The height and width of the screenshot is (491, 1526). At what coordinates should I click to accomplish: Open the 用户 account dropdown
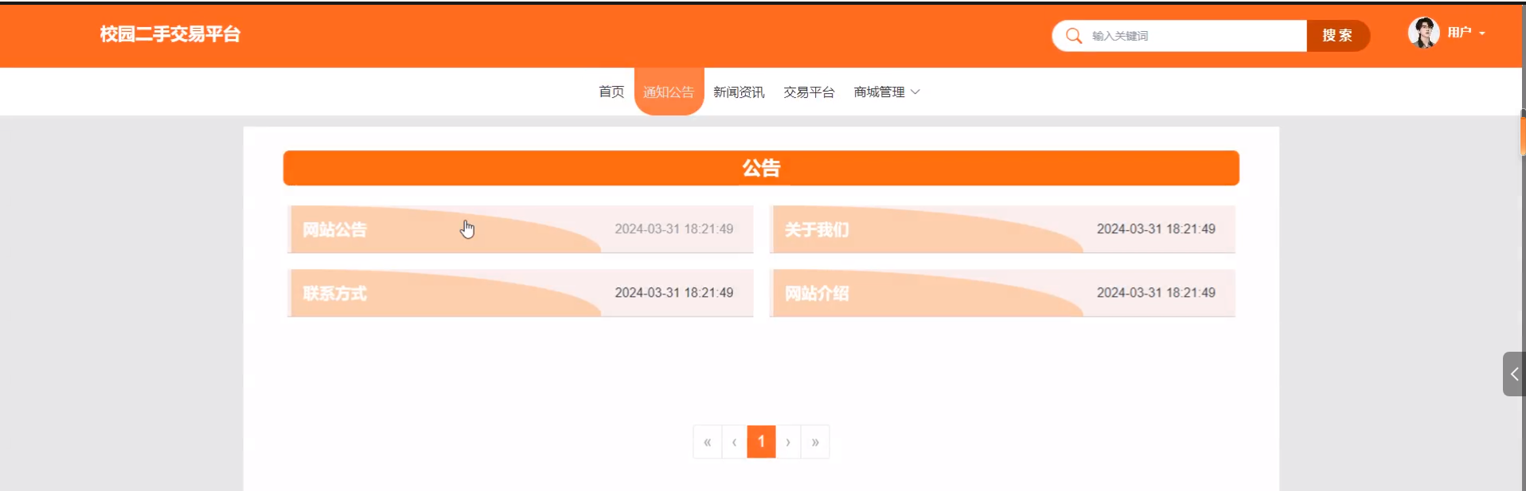1466,33
